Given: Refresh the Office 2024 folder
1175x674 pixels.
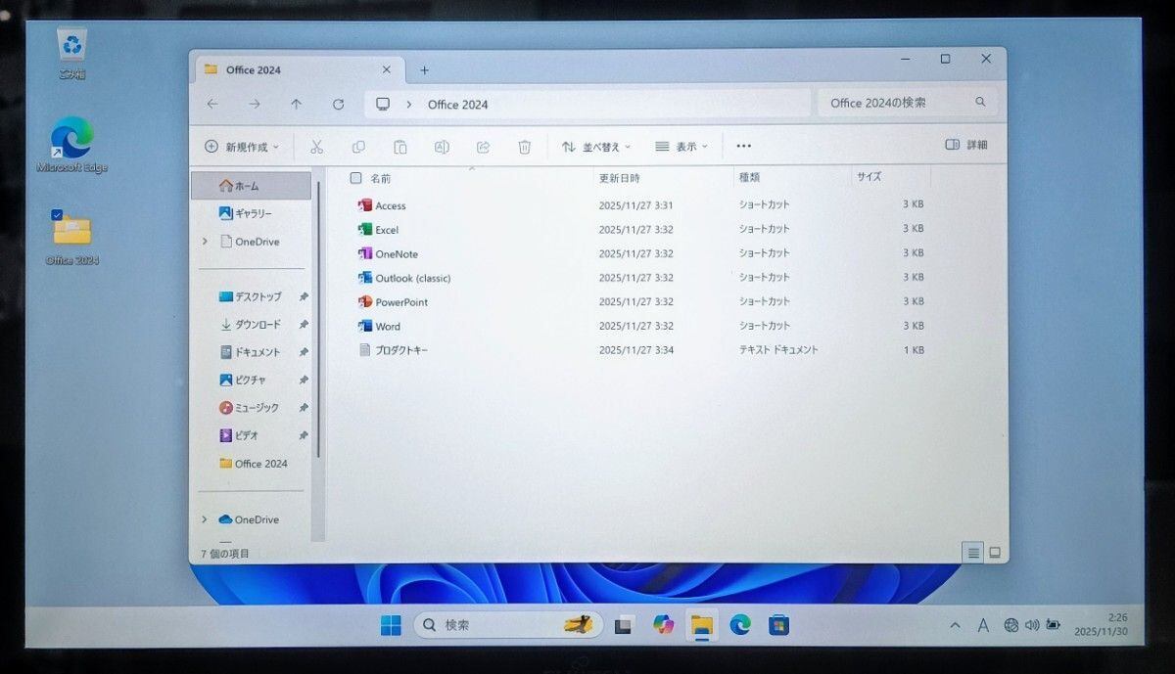Looking at the screenshot, I should tap(338, 104).
